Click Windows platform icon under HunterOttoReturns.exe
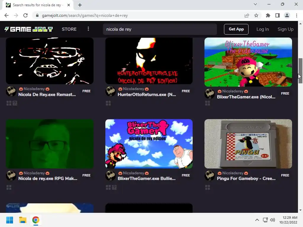This screenshot has height=227, width=303. [108, 103]
